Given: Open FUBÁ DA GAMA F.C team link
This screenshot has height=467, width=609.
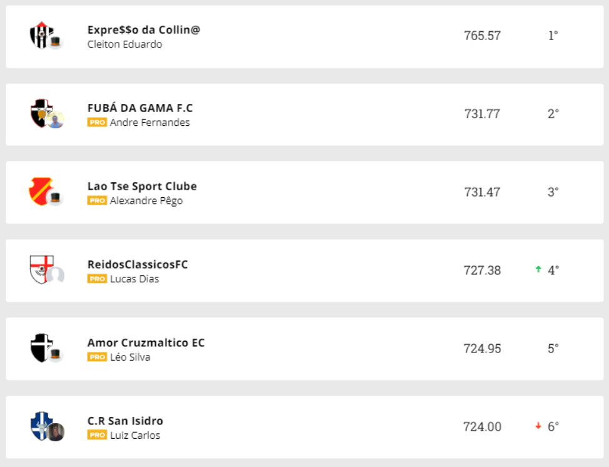Looking at the screenshot, I should pyautogui.click(x=140, y=108).
